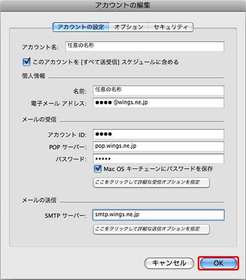Confirm with the OK button

218,263
